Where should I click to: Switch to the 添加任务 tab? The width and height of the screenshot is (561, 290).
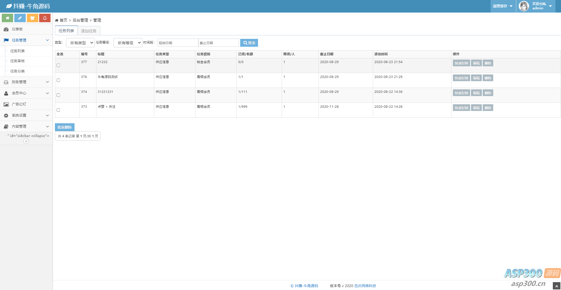pyautogui.click(x=89, y=31)
